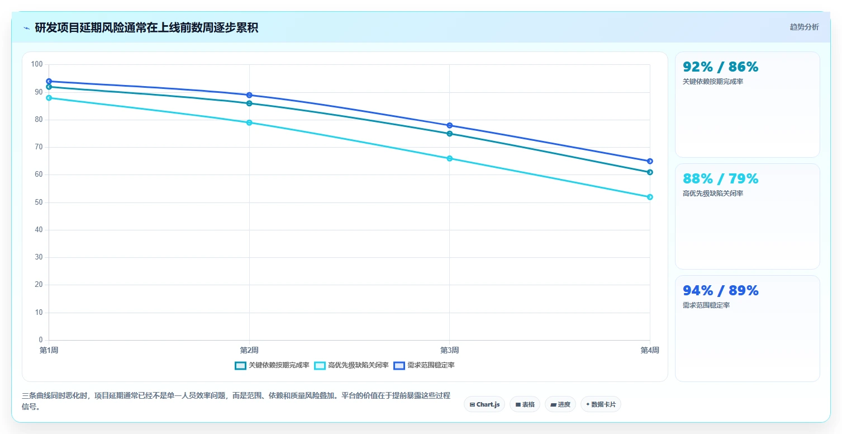The image size is (842, 434).
Task: Click the 第1周 point at 88 on 缺陷关闭率 line
Action: click(x=49, y=98)
